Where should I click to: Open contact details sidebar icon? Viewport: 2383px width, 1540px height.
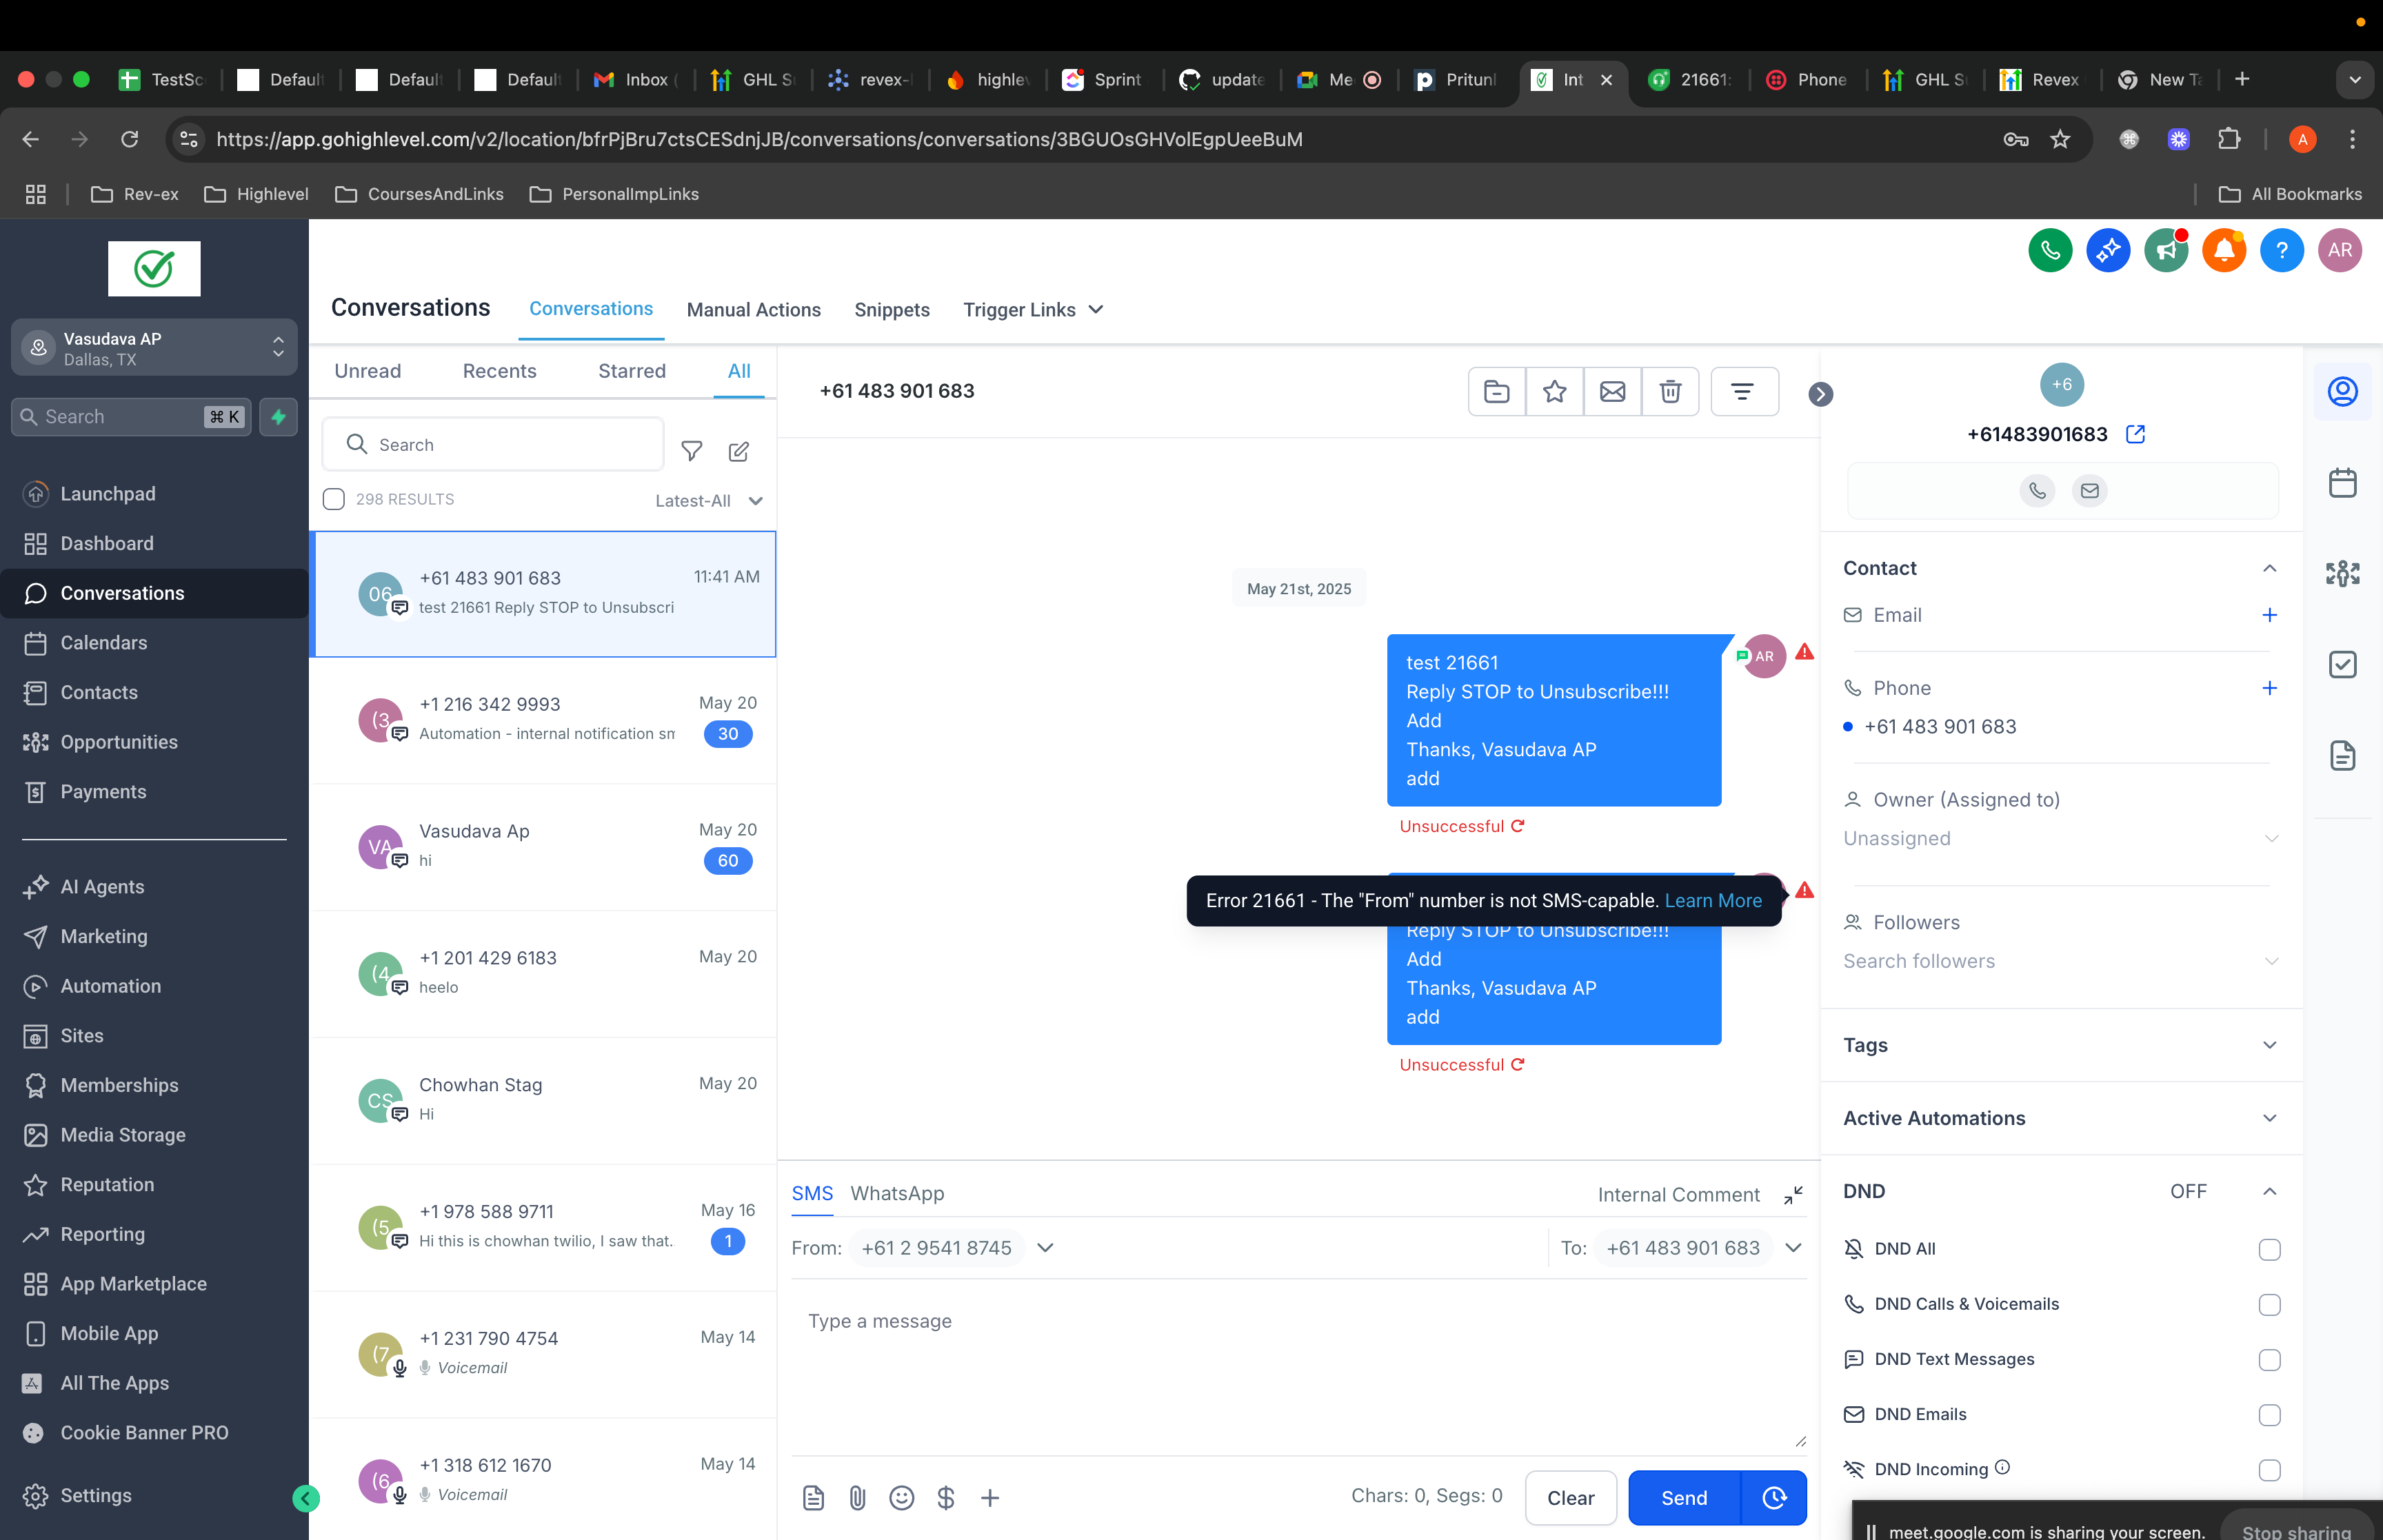click(2342, 392)
